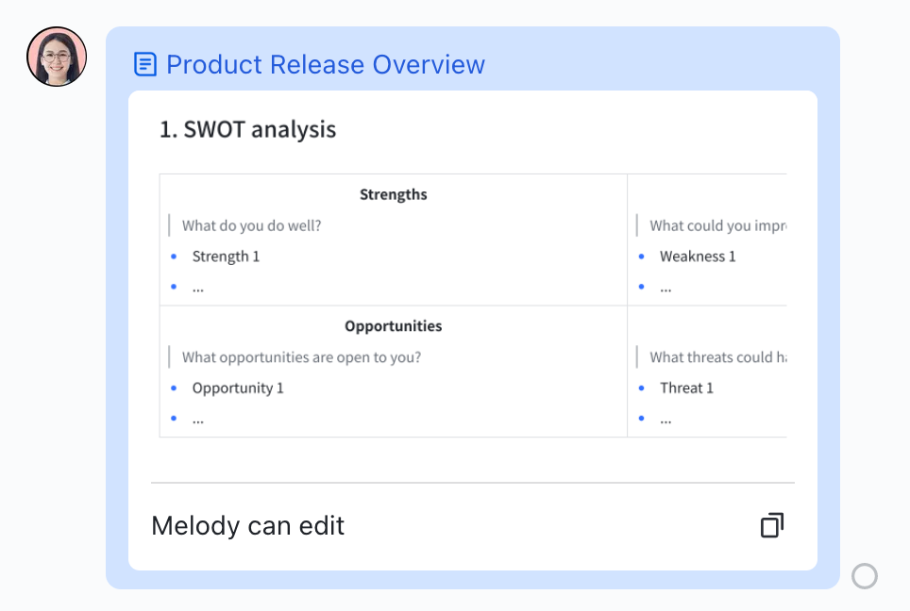Click the bullet dot before Strength 1
Viewport: 910px width, 611px height.
point(173,256)
